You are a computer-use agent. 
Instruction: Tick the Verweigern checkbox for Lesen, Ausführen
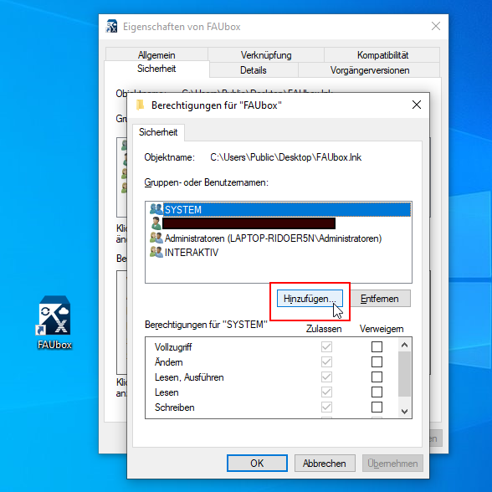pos(377,377)
